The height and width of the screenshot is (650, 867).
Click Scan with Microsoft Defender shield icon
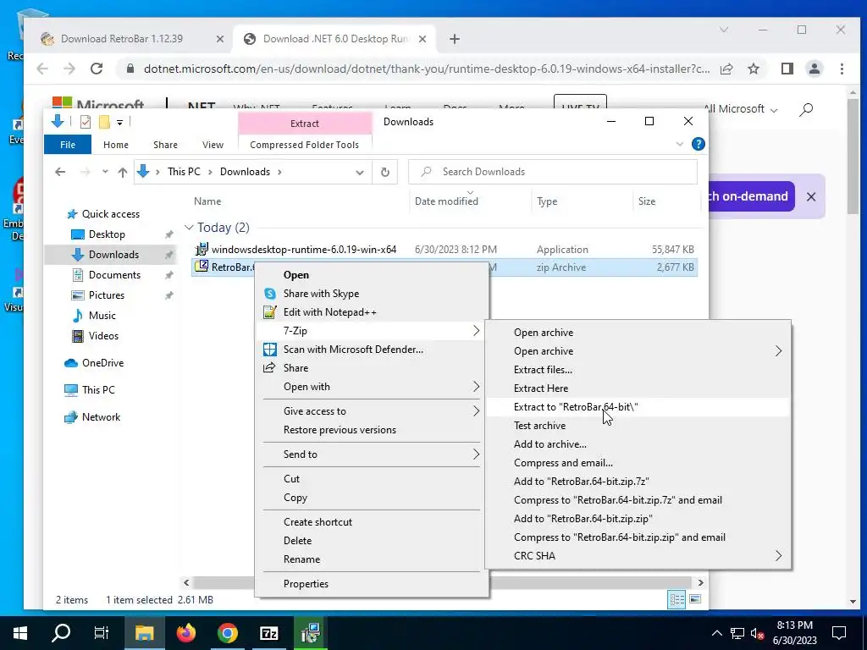[270, 350]
